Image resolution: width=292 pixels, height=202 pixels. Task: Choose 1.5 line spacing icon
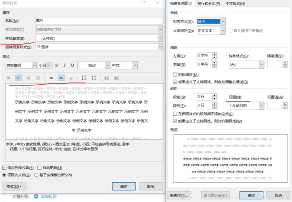click(x=61, y=78)
